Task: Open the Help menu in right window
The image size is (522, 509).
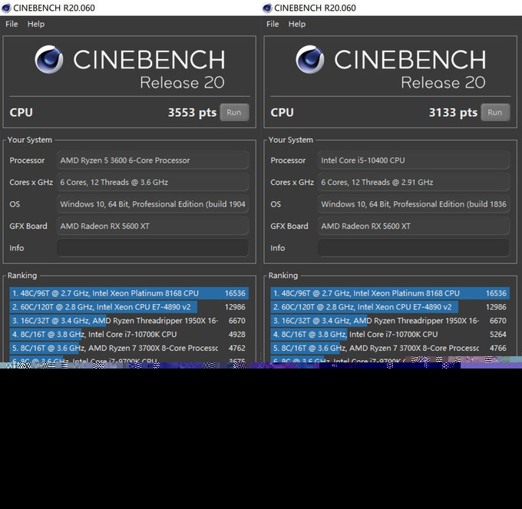Action: 297,24
